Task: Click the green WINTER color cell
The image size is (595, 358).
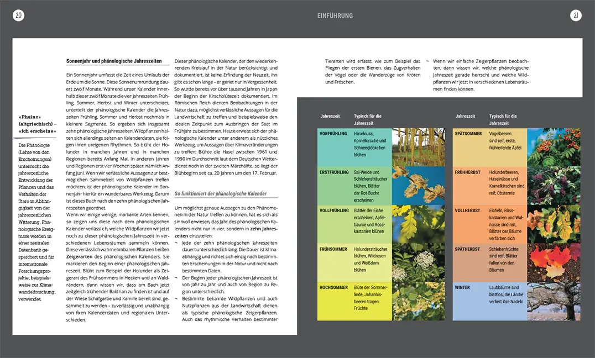Action: [476, 301]
